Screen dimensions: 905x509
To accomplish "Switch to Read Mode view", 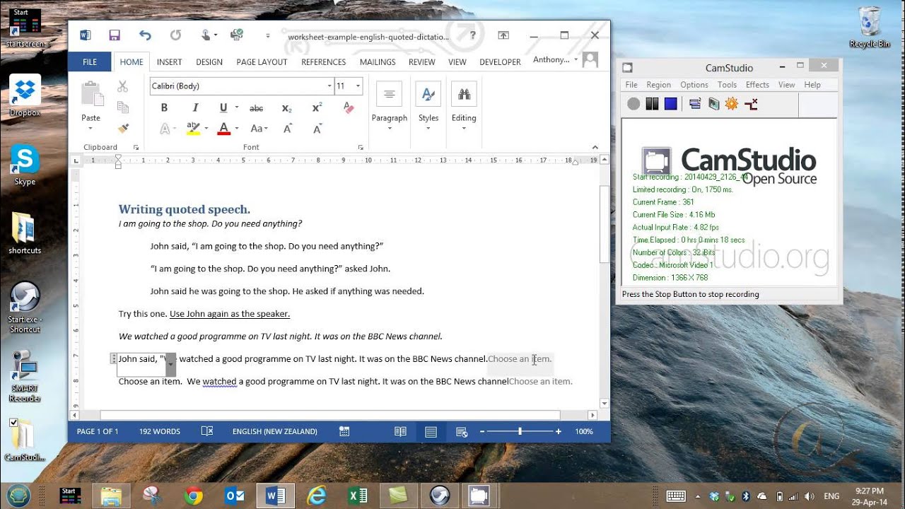I will pos(400,431).
